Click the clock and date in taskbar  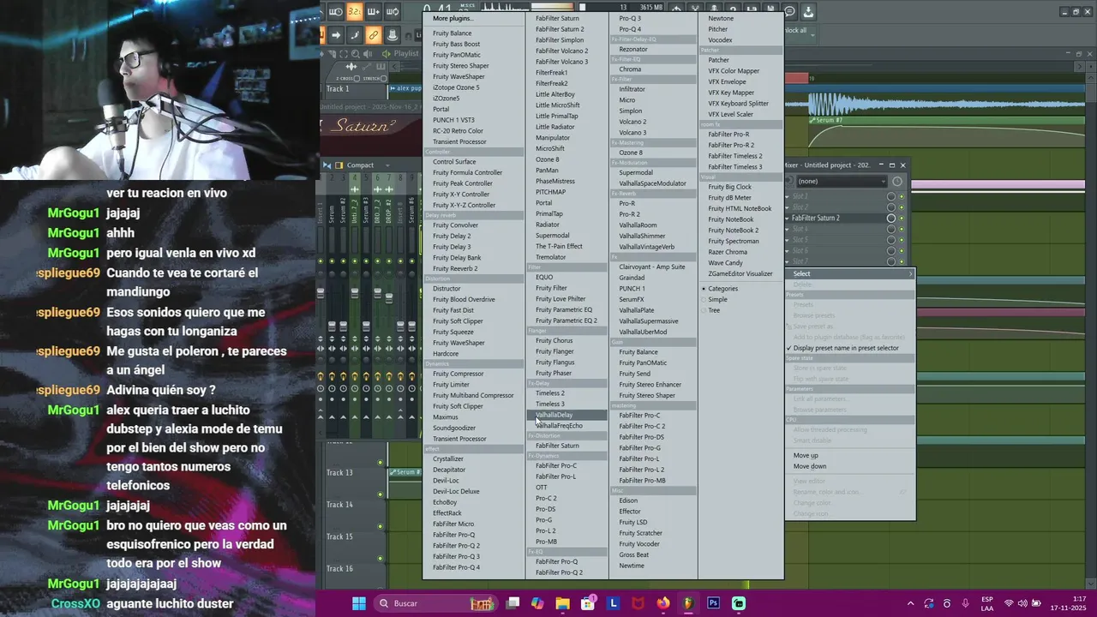click(1070, 603)
